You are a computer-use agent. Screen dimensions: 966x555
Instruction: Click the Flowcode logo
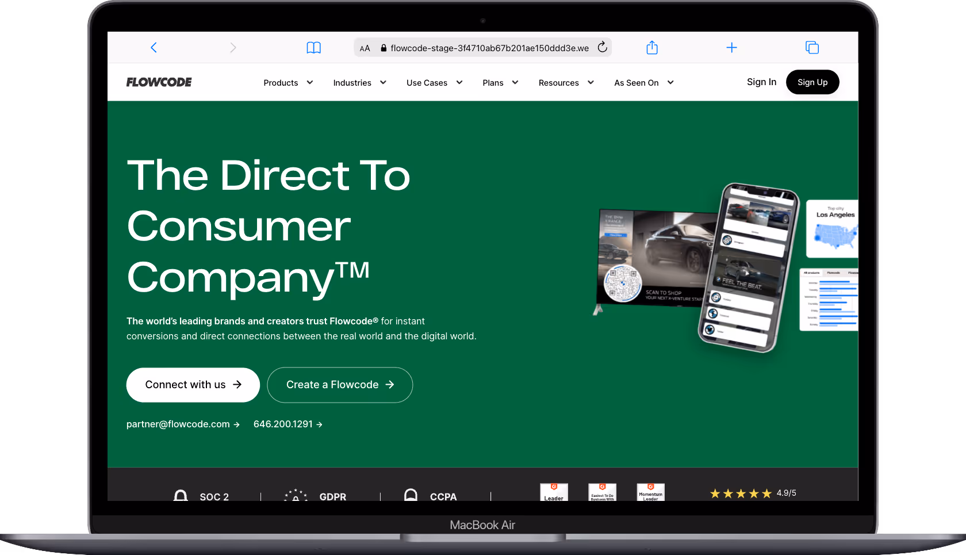(x=159, y=82)
